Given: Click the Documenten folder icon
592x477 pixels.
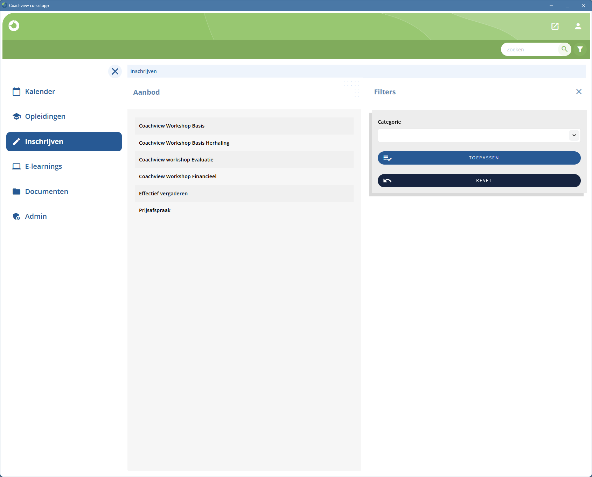Looking at the screenshot, I should 16,191.
